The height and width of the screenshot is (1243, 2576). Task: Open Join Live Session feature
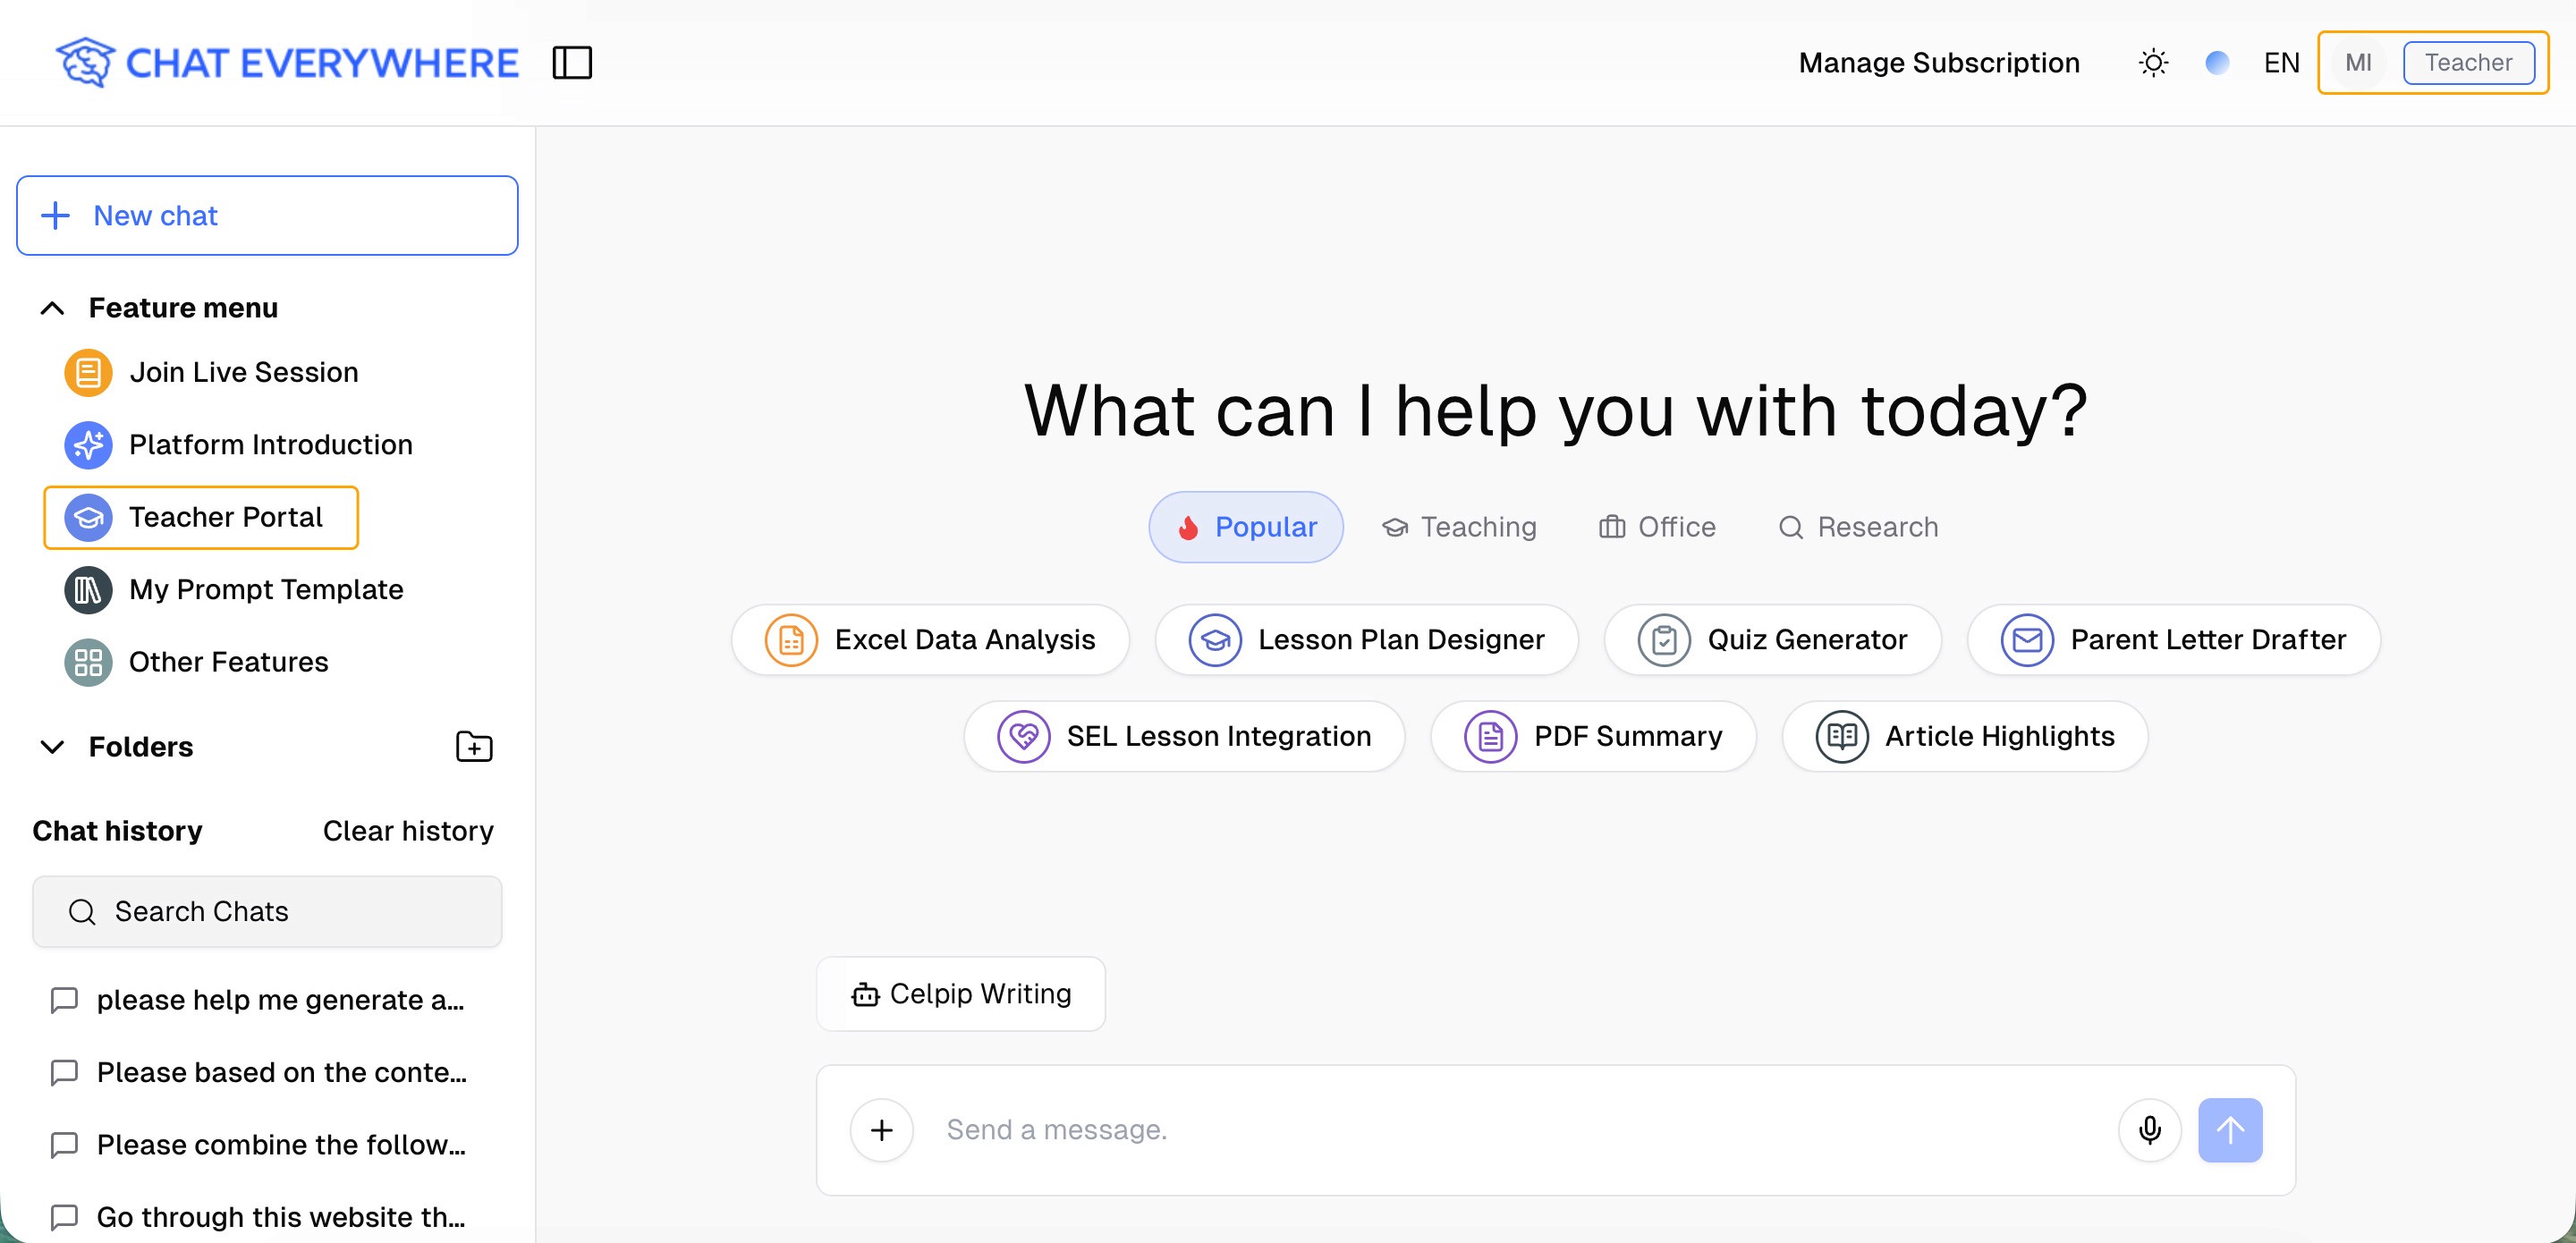click(x=243, y=372)
